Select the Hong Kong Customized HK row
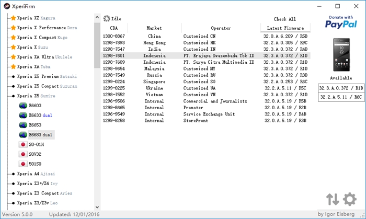 (x=205, y=43)
